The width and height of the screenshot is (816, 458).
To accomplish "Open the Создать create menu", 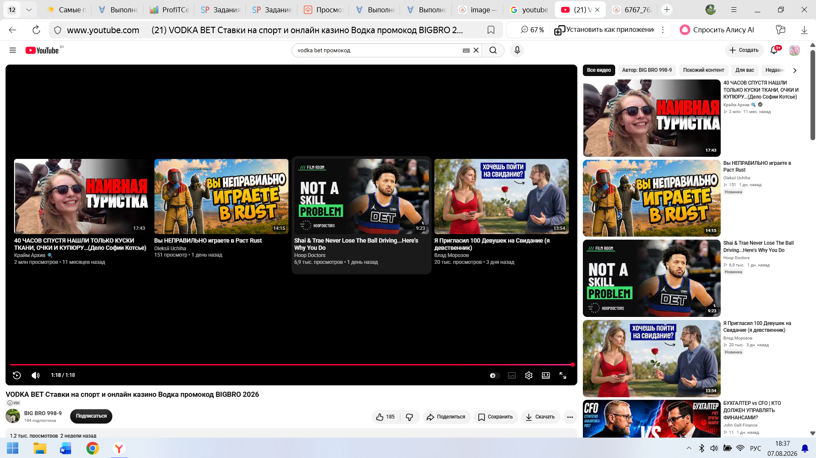I will 744,50.
